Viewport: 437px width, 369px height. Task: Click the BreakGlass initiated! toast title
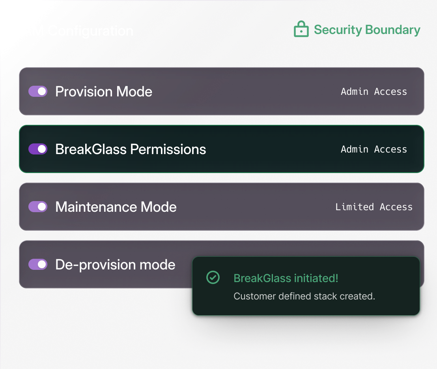(286, 278)
